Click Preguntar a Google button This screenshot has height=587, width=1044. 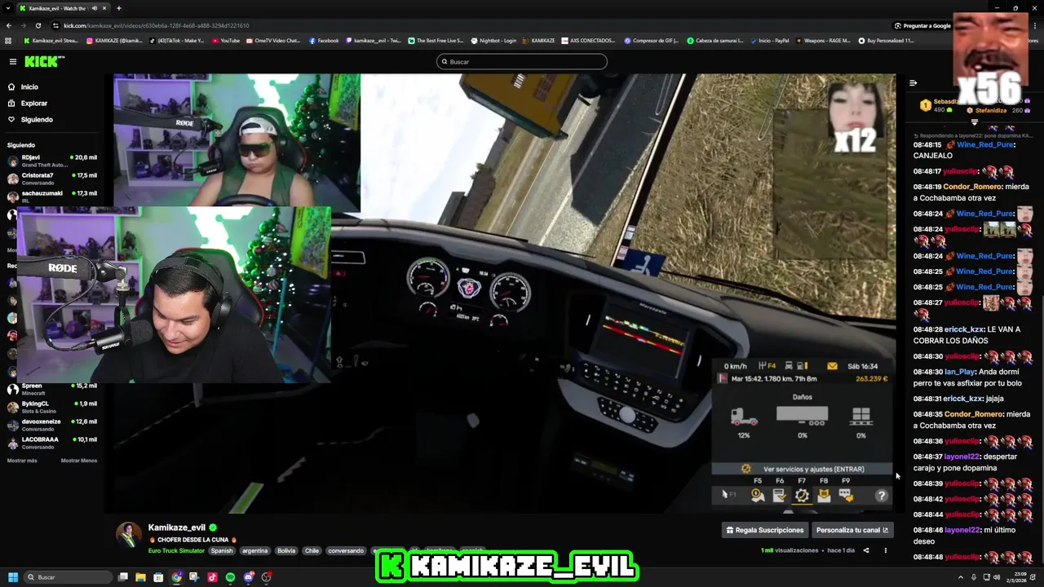click(x=922, y=25)
